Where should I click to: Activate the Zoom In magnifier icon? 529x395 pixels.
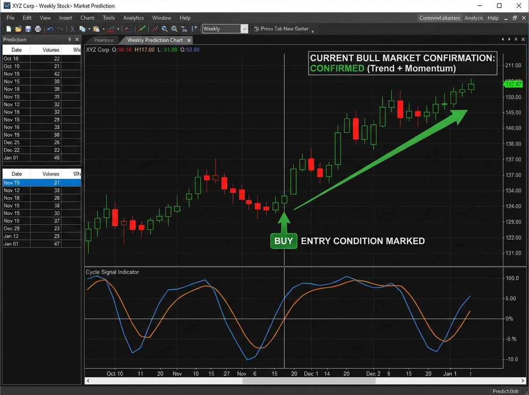pyautogui.click(x=164, y=29)
